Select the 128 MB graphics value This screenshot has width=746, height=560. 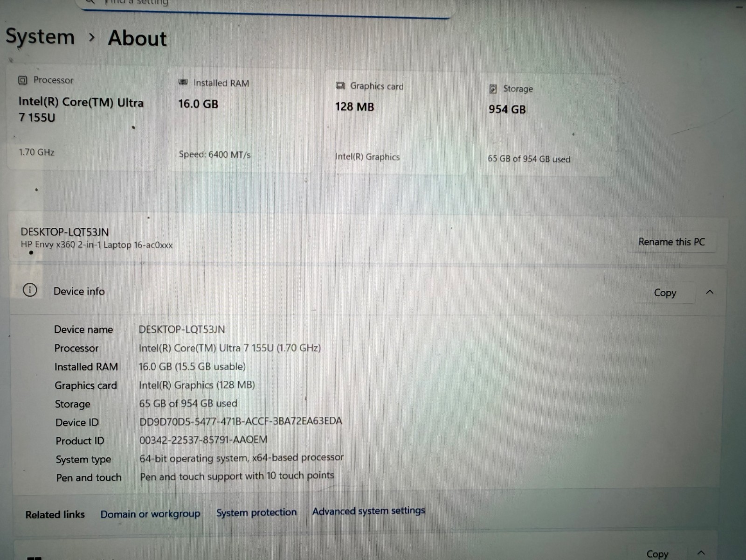tap(354, 106)
